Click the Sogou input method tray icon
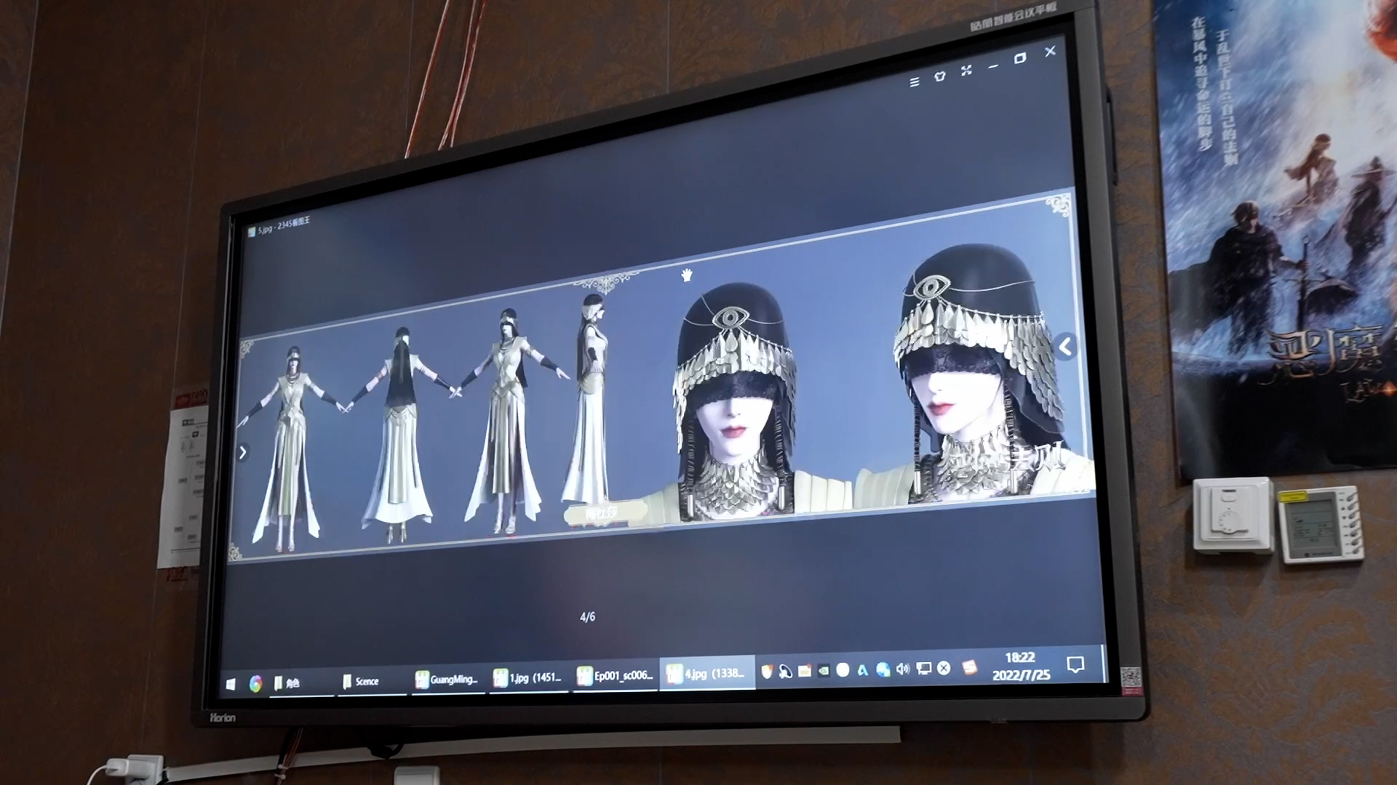This screenshot has width=1397, height=785. 969,667
